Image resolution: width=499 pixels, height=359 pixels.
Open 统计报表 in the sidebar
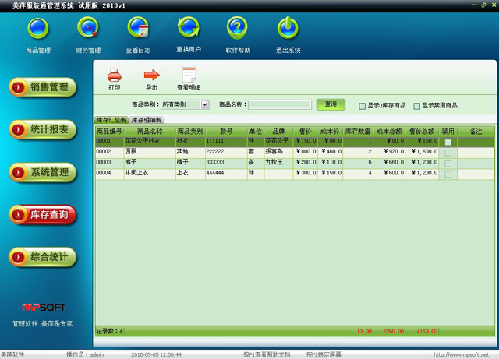(x=43, y=129)
